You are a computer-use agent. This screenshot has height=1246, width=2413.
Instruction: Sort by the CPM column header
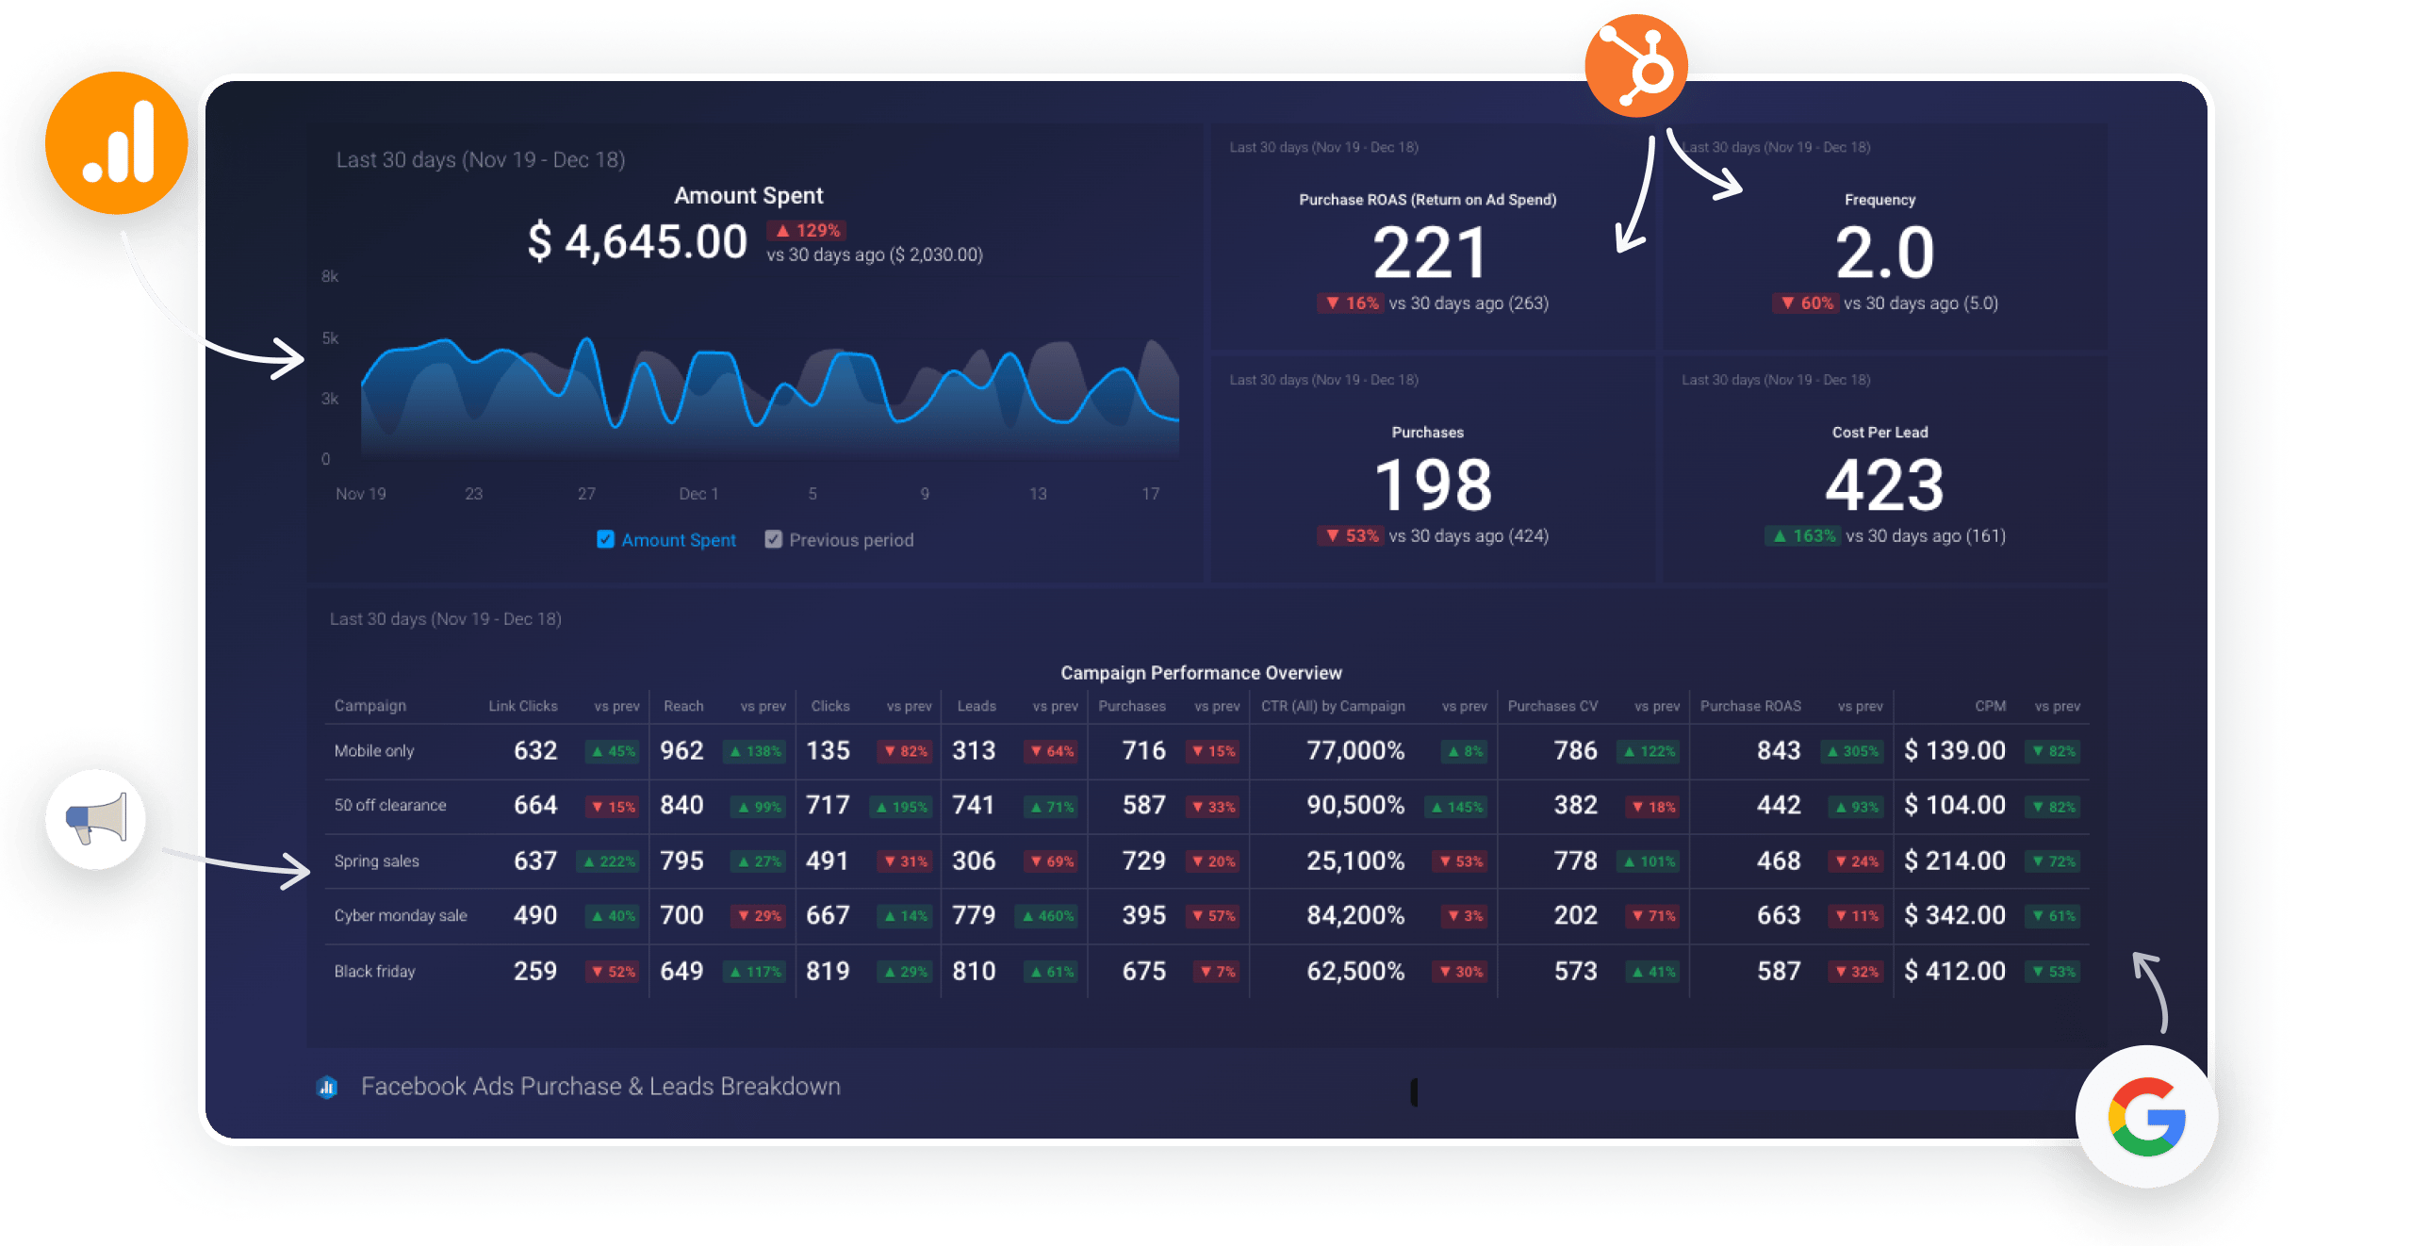pyautogui.click(x=1990, y=706)
